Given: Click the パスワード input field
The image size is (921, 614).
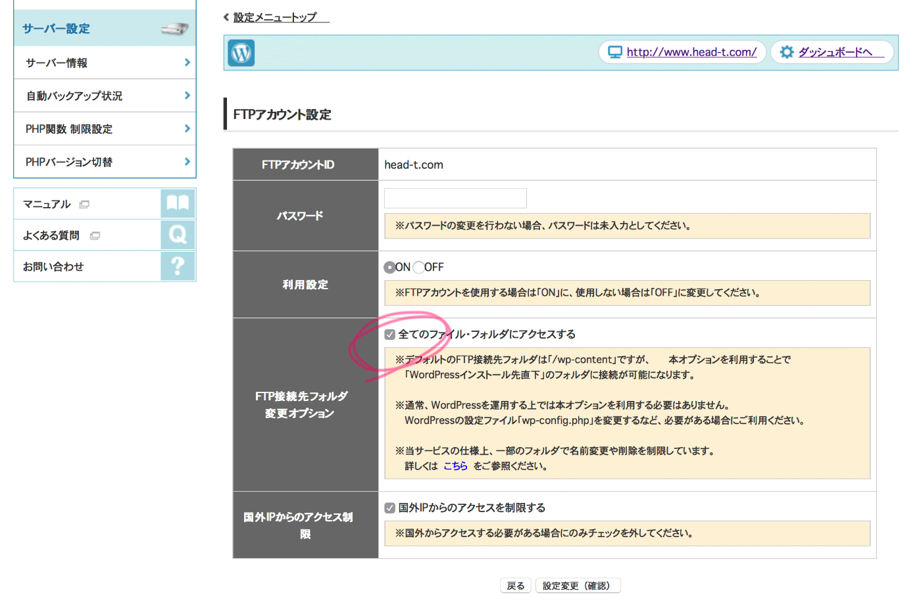Looking at the screenshot, I should coord(455,198).
